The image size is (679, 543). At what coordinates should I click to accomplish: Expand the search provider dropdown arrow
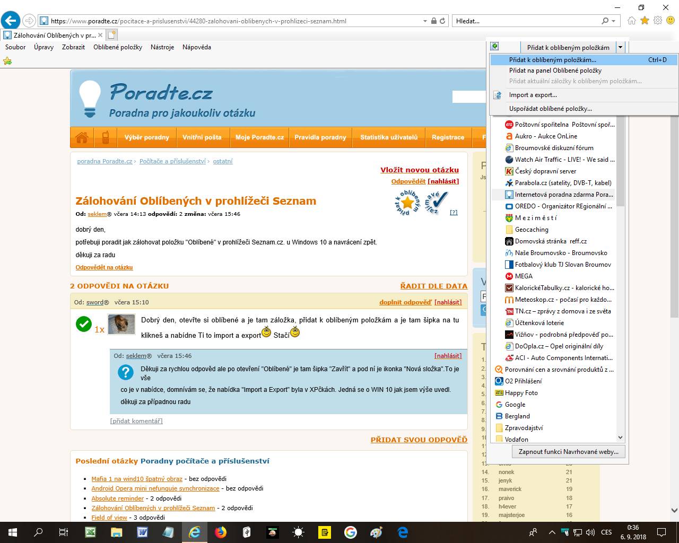point(614,21)
